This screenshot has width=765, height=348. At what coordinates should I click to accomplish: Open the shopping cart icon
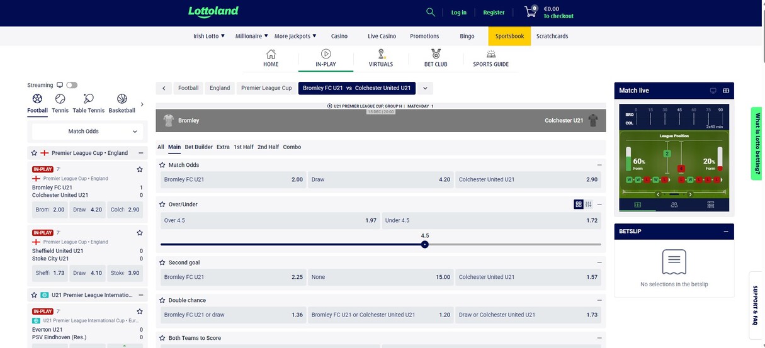pos(531,11)
